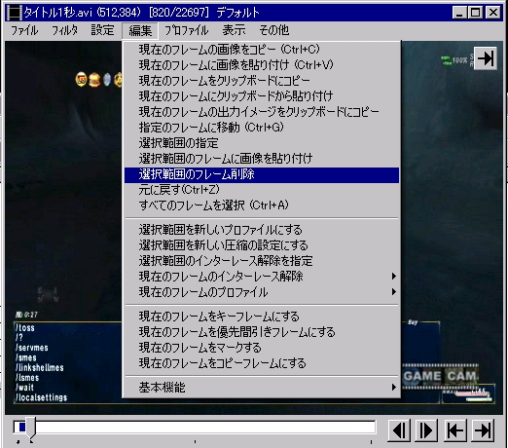Viewport: 508px width, 448px height.
Task: Click the white seek bar track
Action: tap(195, 428)
